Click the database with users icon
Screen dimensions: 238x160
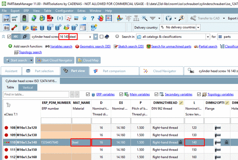(x=34, y=28)
